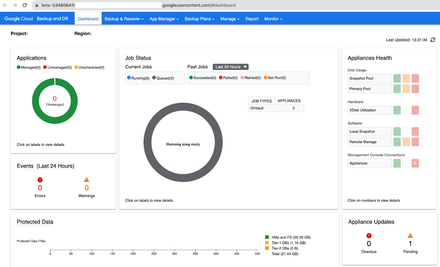Open the Report menu item
Viewport: 440px width, 267px height.
coord(252,19)
